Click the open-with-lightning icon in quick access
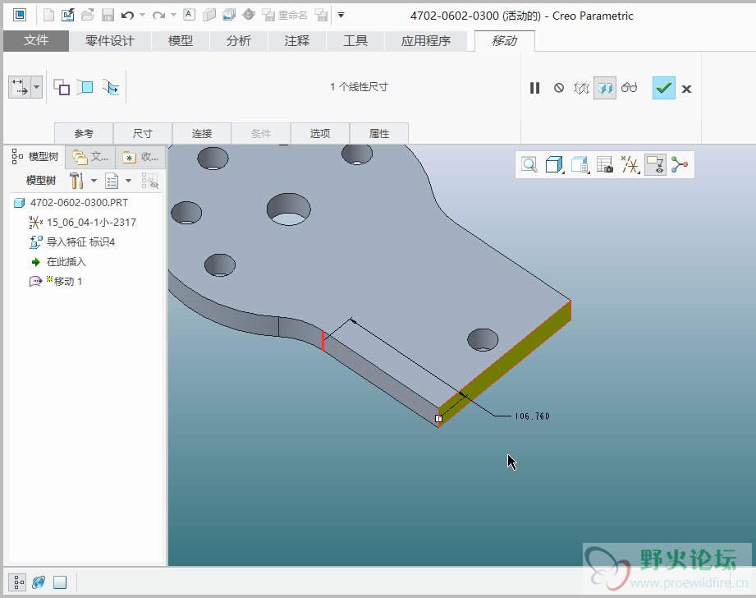 click(68, 16)
